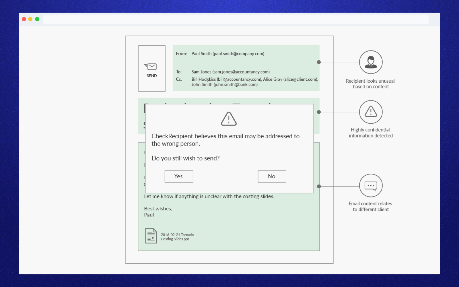Click the CheckRecipient warning message text
This screenshot has height=287, width=459.
pyautogui.click(x=225, y=140)
